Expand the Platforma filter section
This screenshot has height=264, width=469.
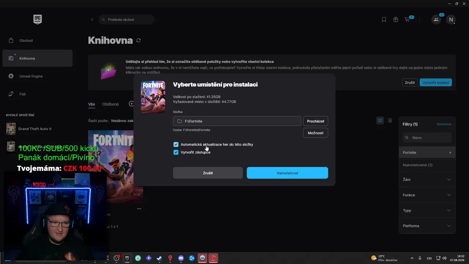click(x=427, y=226)
